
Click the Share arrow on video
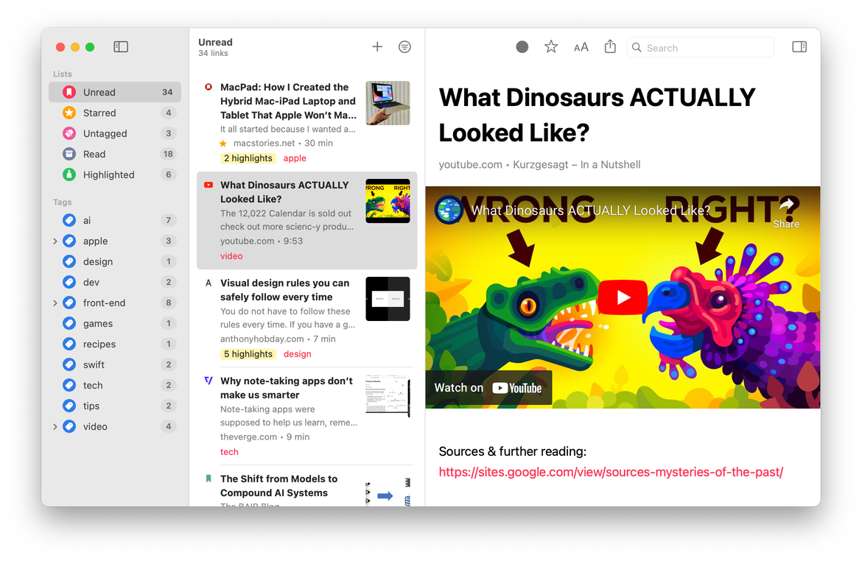[x=786, y=213]
